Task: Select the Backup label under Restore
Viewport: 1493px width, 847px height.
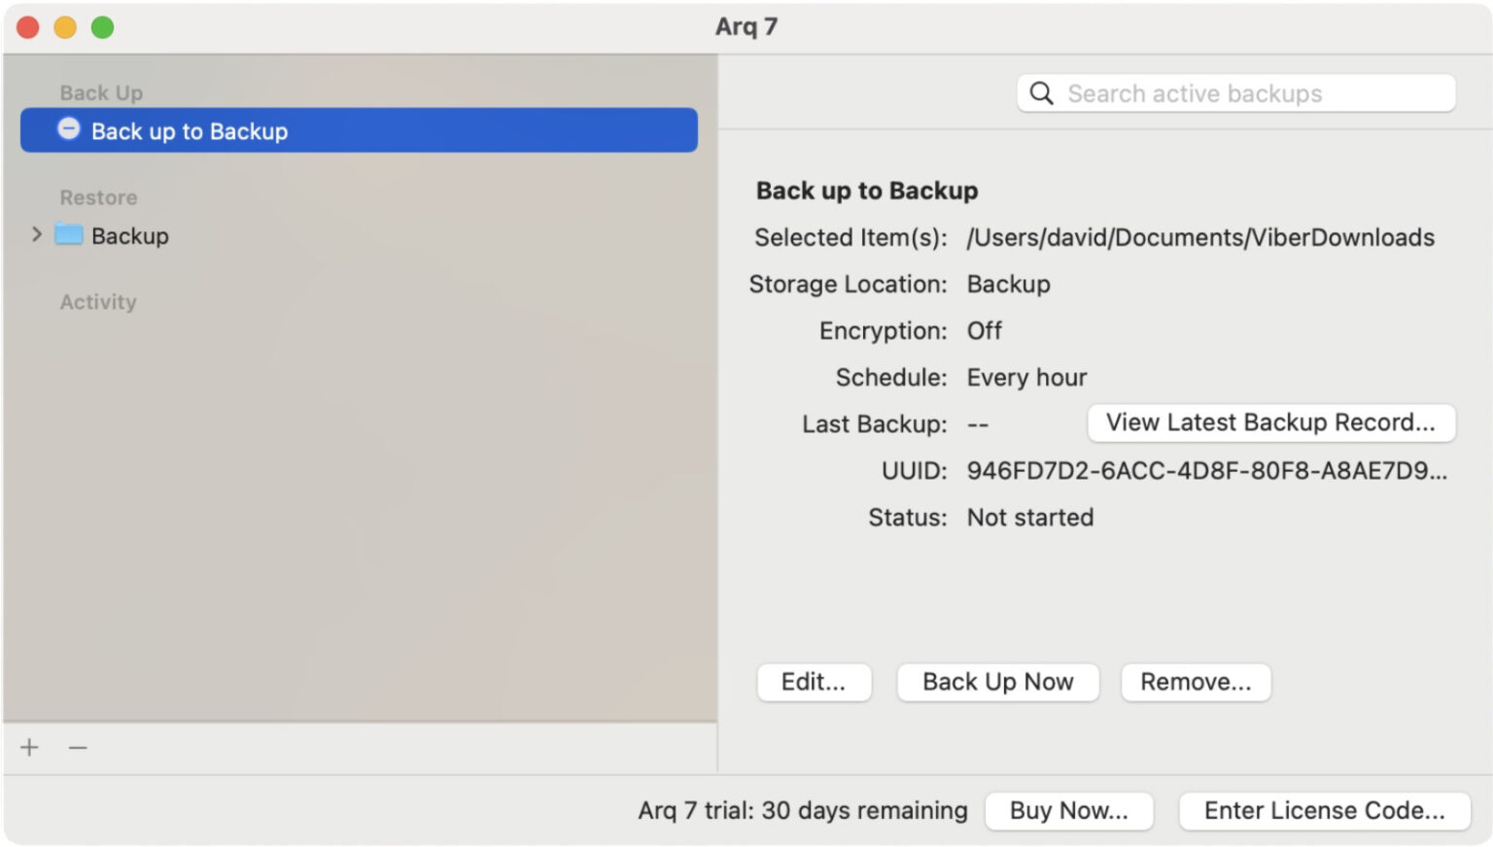Action: tap(129, 236)
